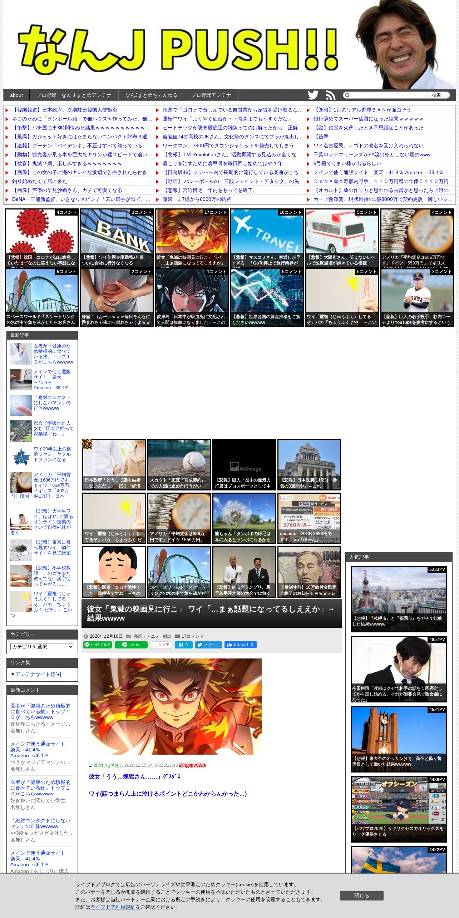Open the docomo 20GB 2980円 thumbnail
The image size is (459, 918).
click(309, 518)
